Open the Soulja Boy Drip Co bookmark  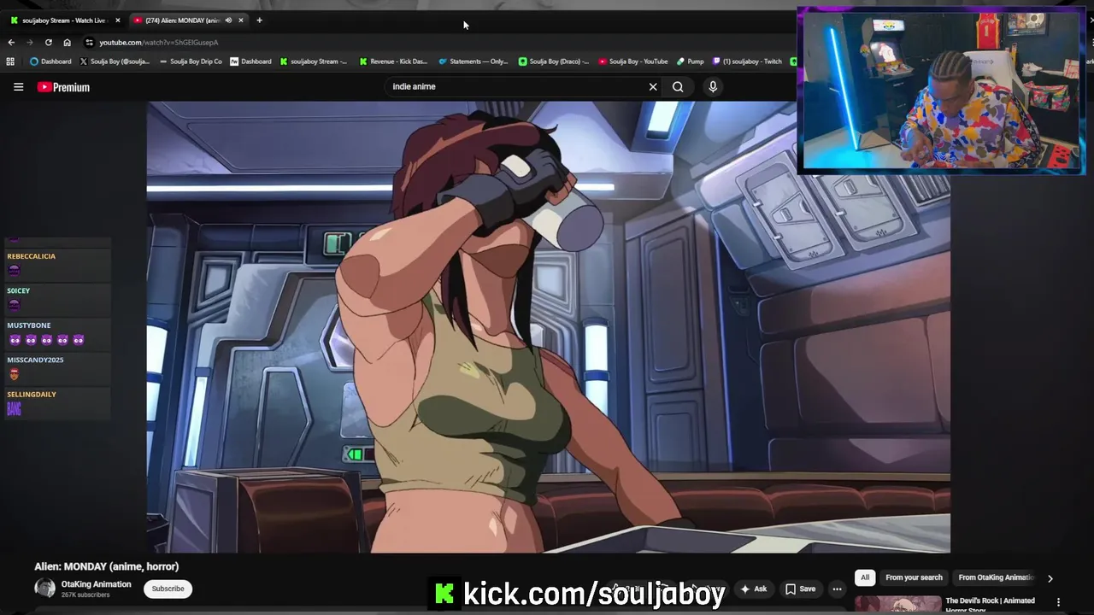191,61
